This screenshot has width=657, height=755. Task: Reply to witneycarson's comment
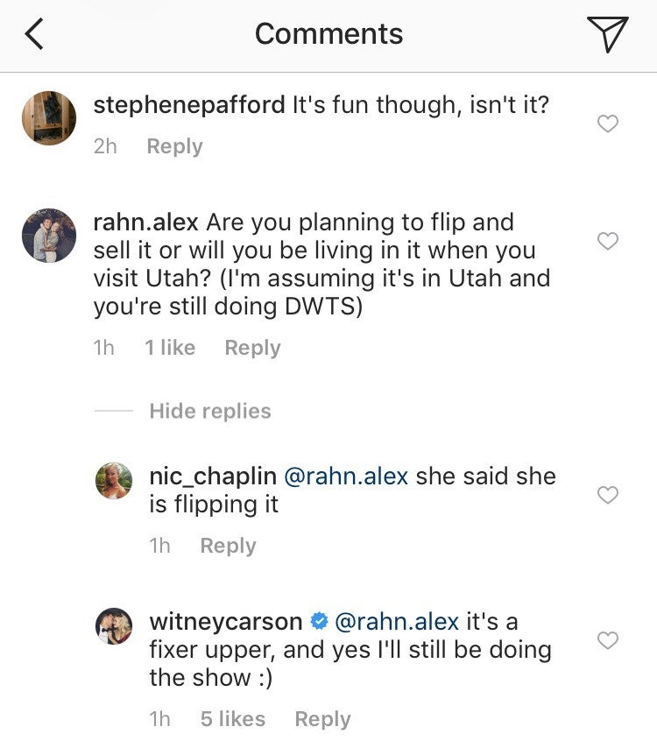point(322,719)
